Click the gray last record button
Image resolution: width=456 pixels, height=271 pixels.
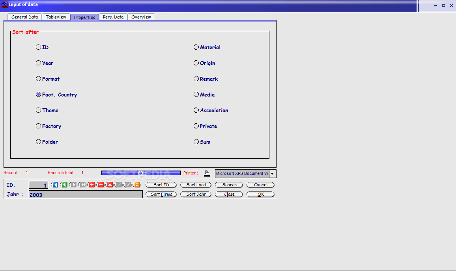coord(82,185)
